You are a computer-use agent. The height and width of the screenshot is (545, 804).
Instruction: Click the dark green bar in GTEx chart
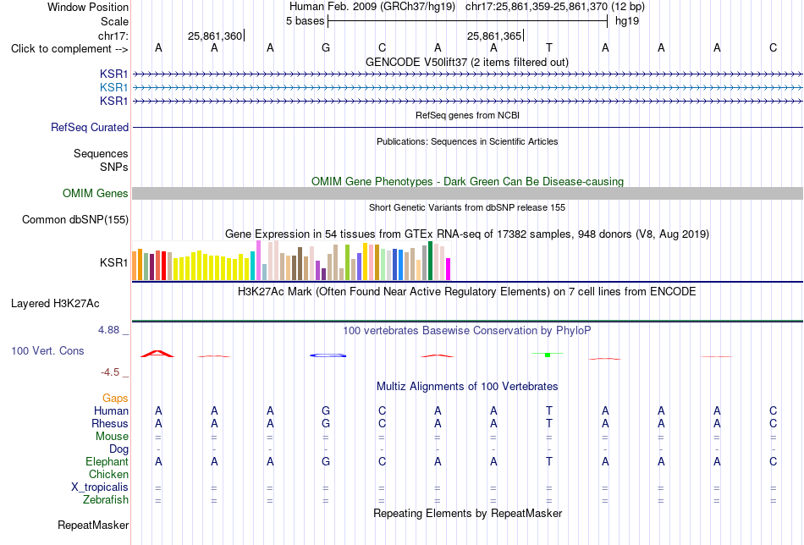click(431, 261)
